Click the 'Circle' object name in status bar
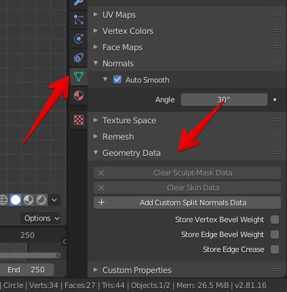The width and height of the screenshot is (287, 292). coord(14,285)
